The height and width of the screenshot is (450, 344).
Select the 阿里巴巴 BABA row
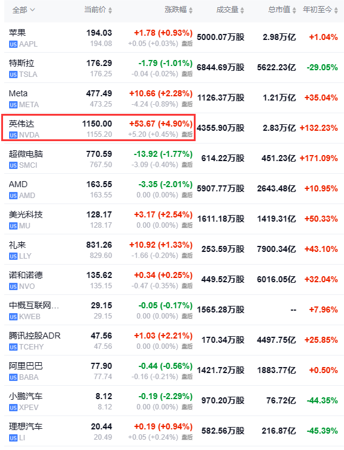tap(174, 371)
